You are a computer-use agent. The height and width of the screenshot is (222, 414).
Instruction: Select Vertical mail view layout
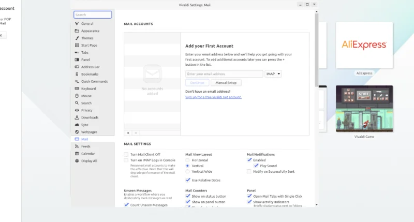187,166
